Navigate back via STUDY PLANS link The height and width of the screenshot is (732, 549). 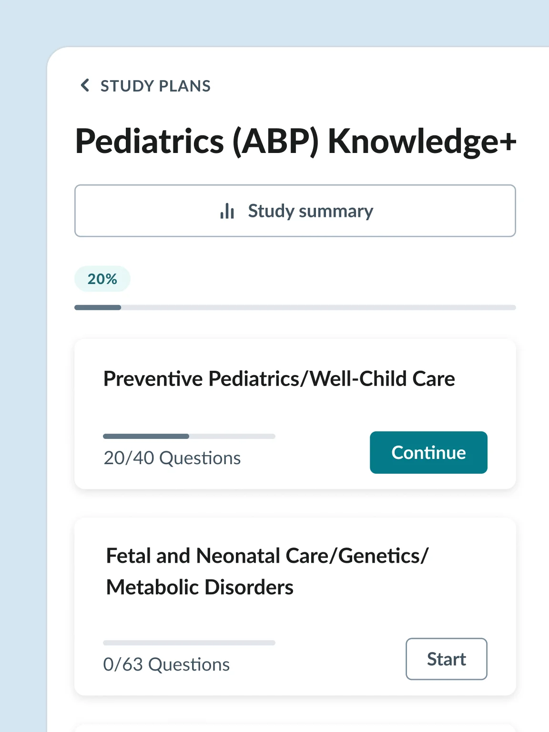[x=155, y=86]
